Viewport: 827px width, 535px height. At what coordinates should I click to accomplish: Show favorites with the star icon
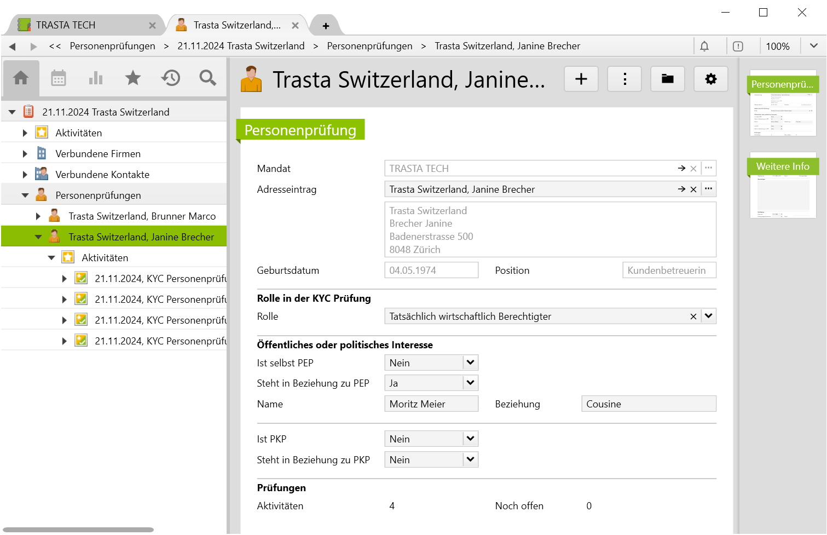tap(133, 78)
